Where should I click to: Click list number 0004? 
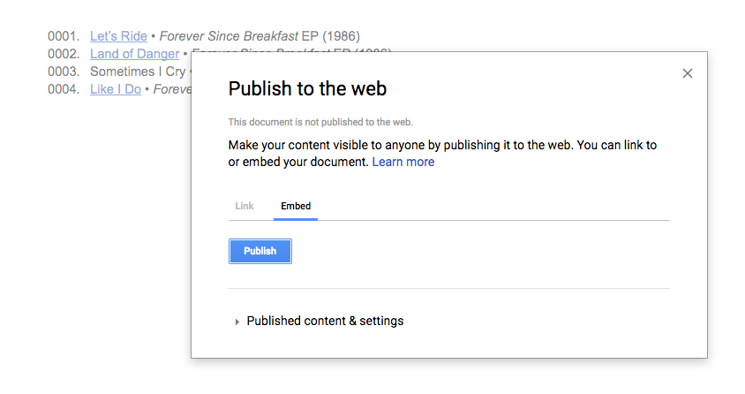pyautogui.click(x=64, y=89)
